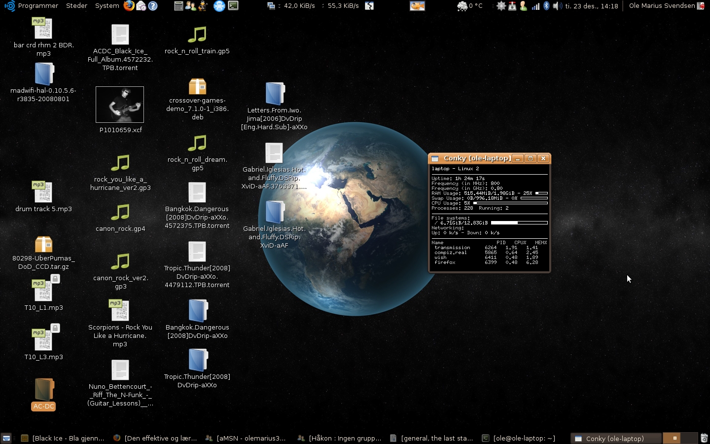The height and width of the screenshot is (444, 710).
Task: Open the blue help question-mark icon
Action: [153, 5]
